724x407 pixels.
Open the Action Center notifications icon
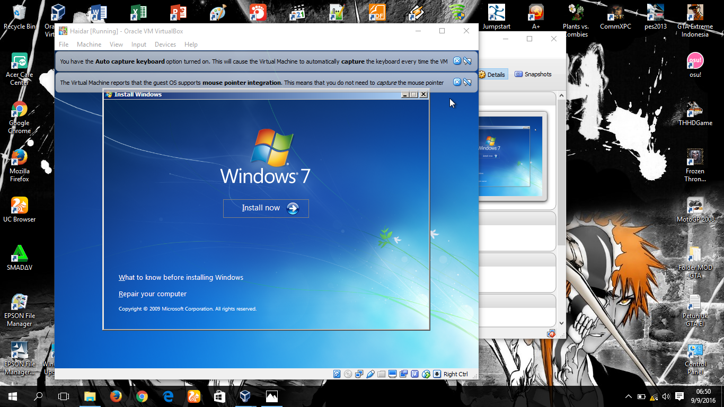point(679,396)
